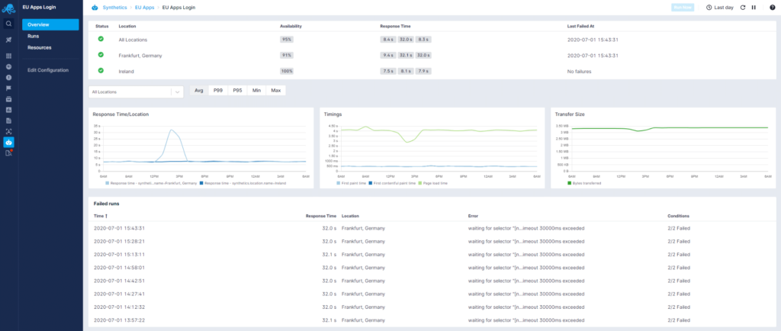Screen dimensions: 781x331
Task: Pause auto-refresh with the pause icon
Action: pyautogui.click(x=754, y=8)
